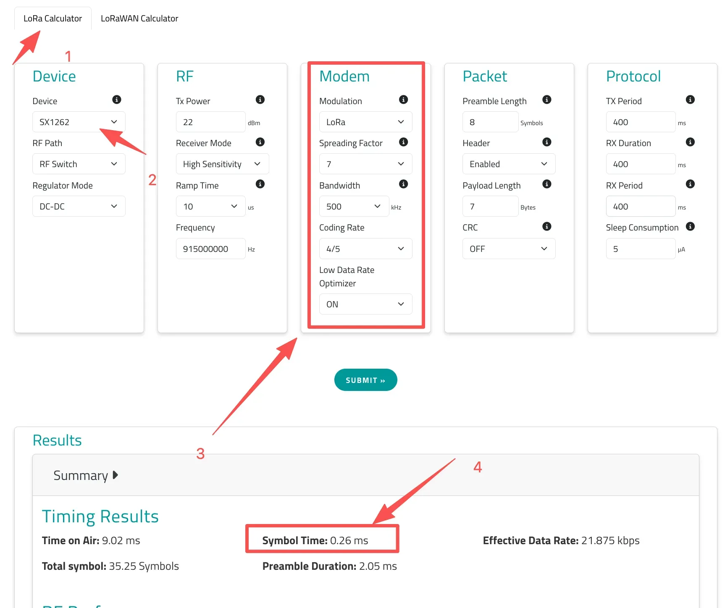Click the SUBMIT button
The height and width of the screenshot is (608, 725).
coord(365,380)
